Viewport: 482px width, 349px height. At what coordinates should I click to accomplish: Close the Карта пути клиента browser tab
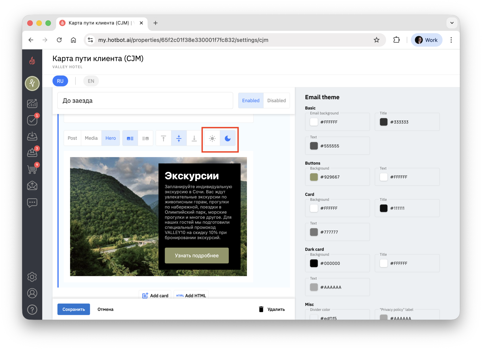[141, 23]
